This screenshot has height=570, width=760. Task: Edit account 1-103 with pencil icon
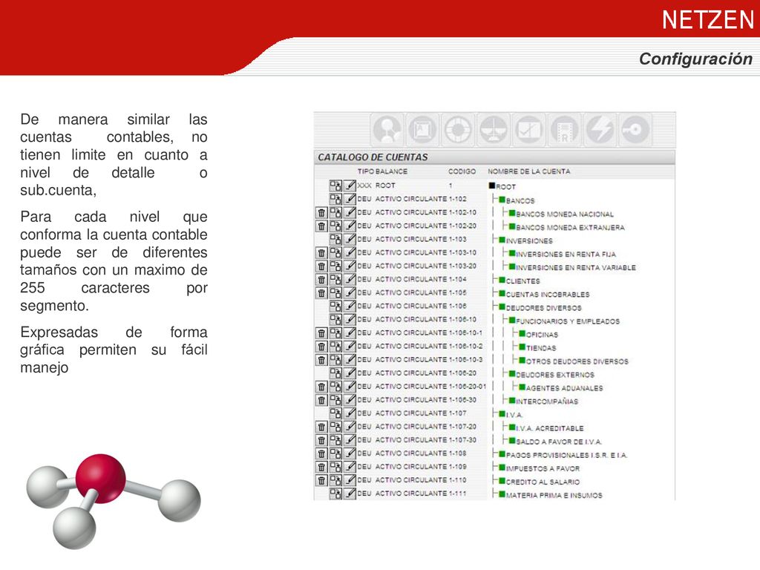click(350, 239)
